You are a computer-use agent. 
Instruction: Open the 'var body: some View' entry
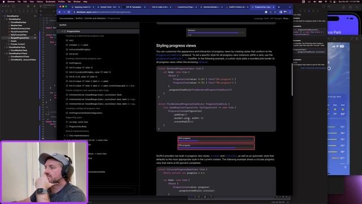[79, 122]
